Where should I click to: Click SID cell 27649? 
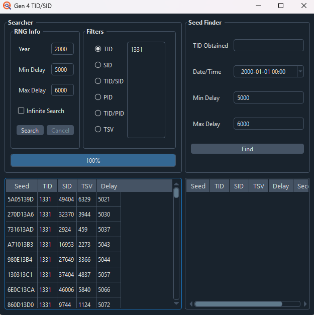coord(66,260)
